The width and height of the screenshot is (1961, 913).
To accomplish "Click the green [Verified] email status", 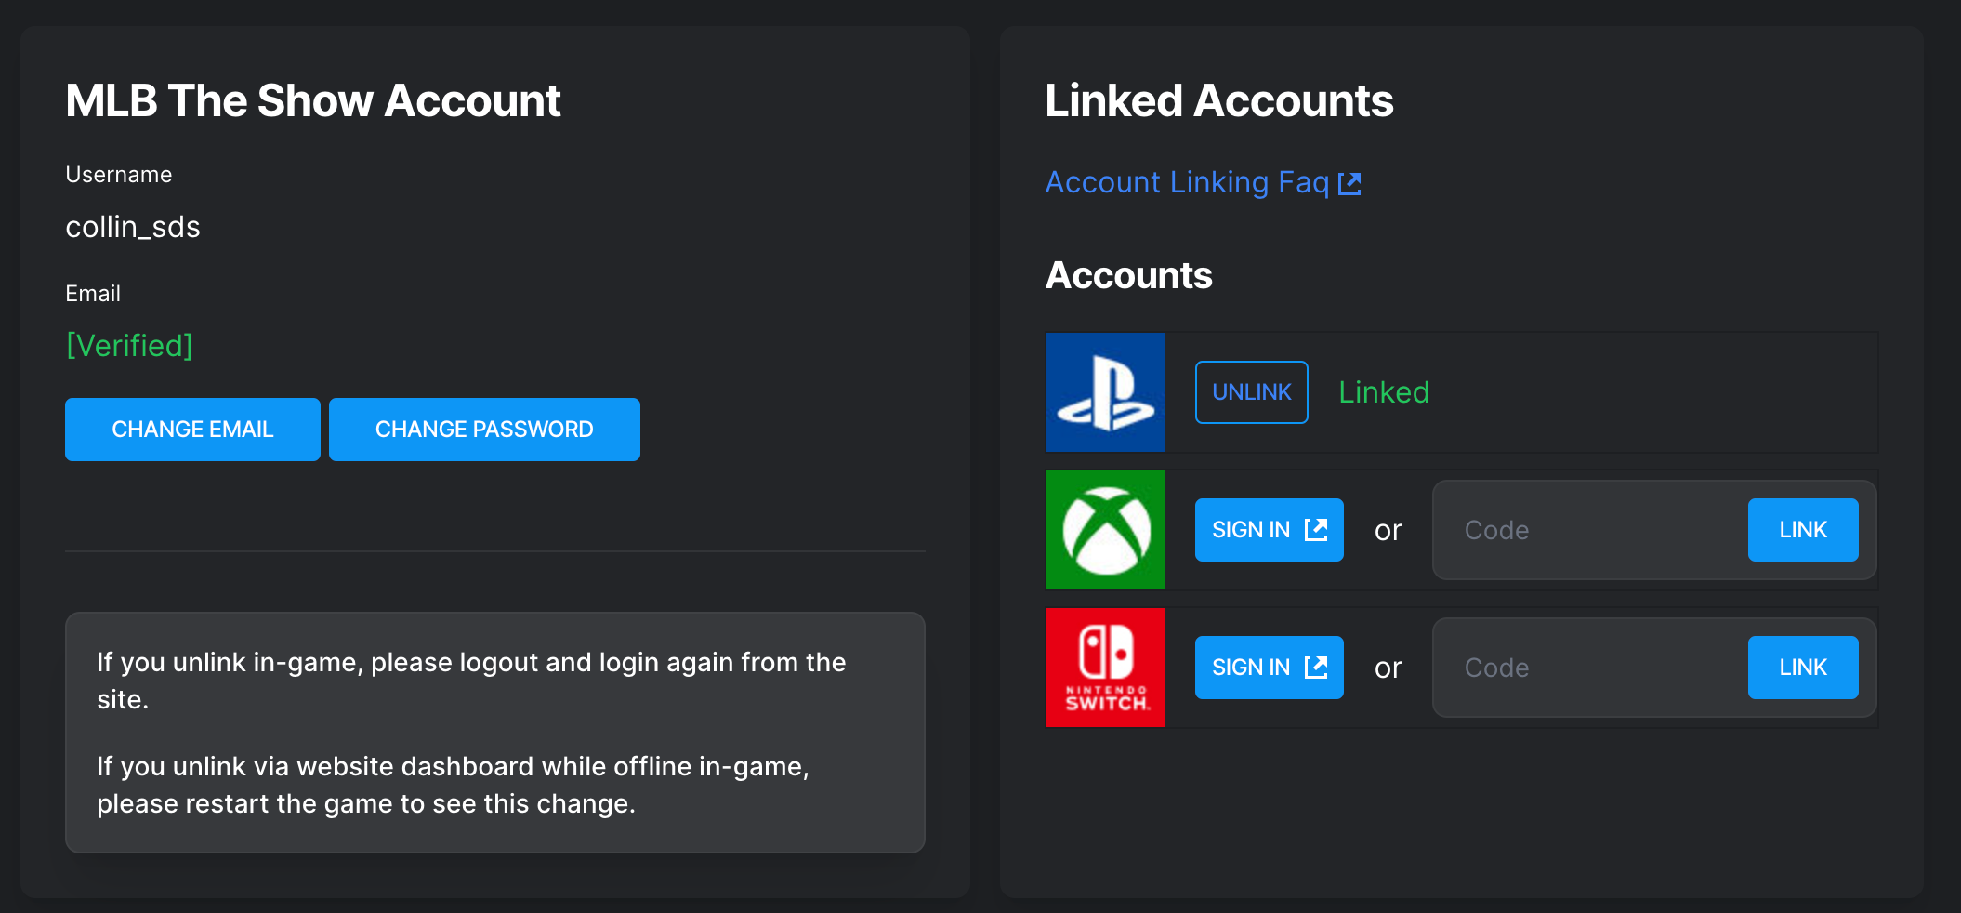I will click(129, 346).
